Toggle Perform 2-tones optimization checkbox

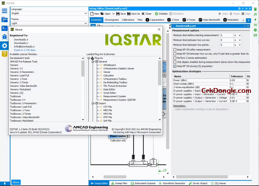click(175, 58)
